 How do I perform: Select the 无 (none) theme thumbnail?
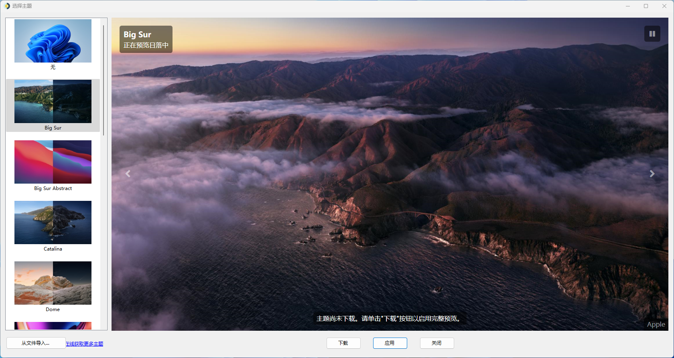click(53, 41)
